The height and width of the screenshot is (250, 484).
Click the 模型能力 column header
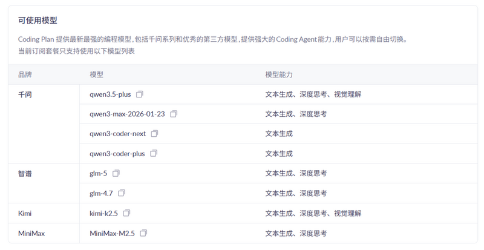[x=279, y=74]
